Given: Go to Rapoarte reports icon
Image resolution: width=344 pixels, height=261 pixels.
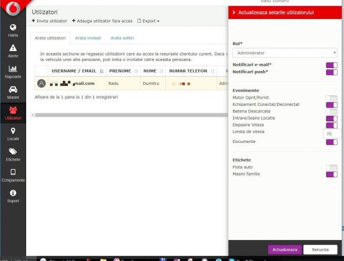Looking at the screenshot, I should (13, 69).
